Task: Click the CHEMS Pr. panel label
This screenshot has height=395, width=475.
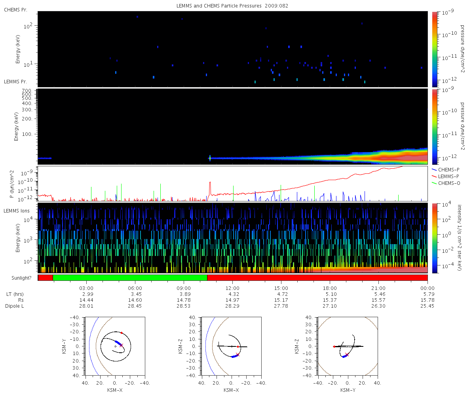Action: point(15,9)
